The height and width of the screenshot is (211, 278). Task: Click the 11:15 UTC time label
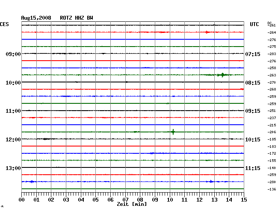[253, 168]
